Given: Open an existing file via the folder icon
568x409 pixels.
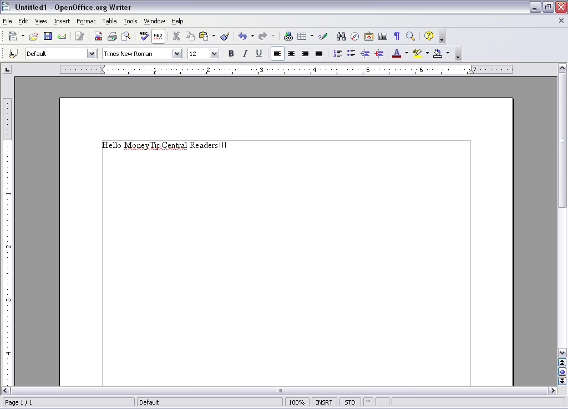Looking at the screenshot, I should (34, 36).
